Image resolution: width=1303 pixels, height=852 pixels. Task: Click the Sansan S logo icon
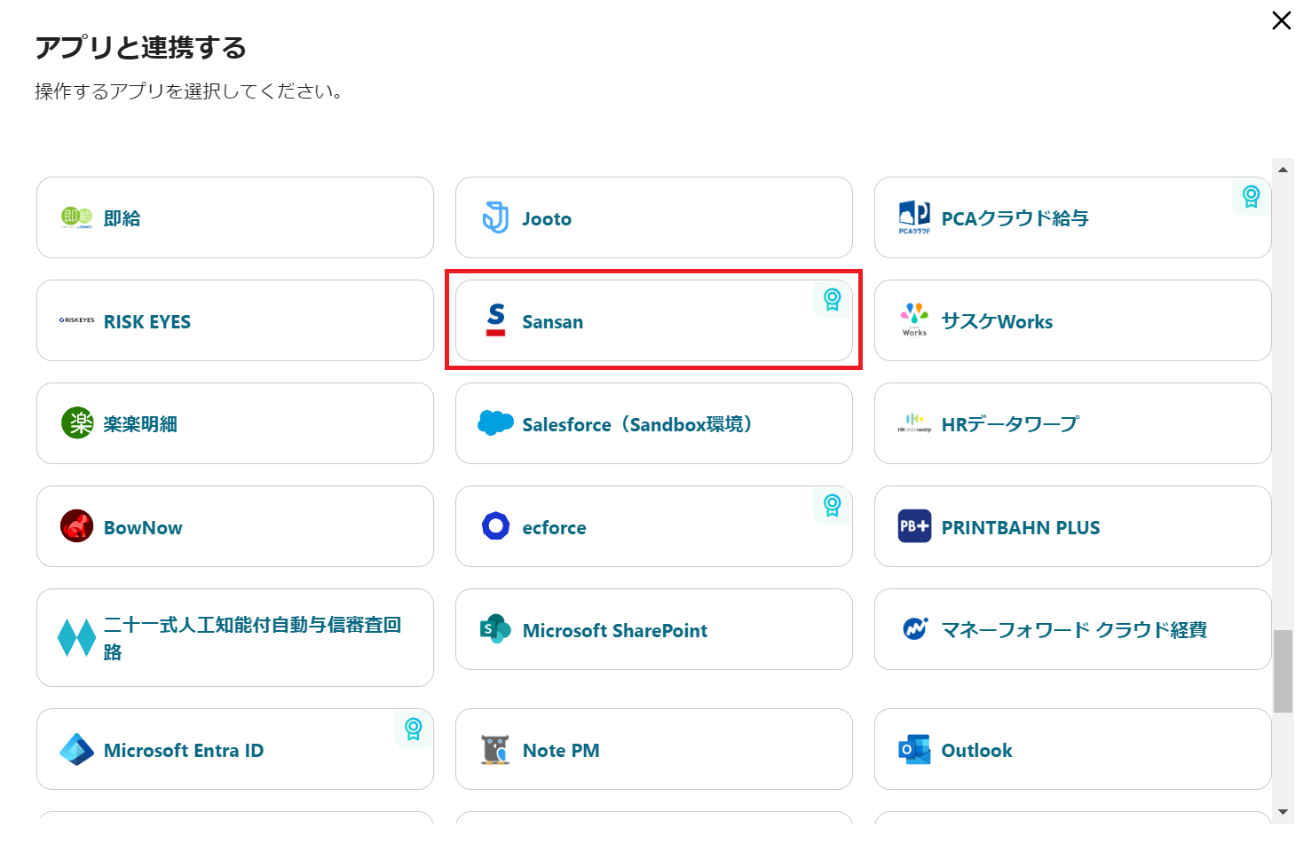496,320
